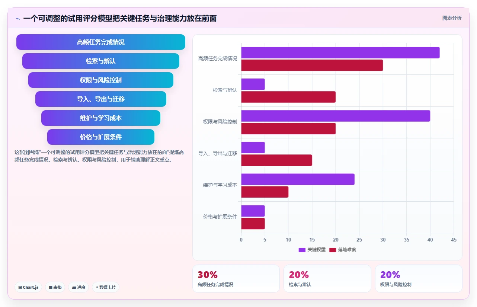Click the chart axis label 检索与辨认
The width and height of the screenshot is (477, 307).
point(225,90)
